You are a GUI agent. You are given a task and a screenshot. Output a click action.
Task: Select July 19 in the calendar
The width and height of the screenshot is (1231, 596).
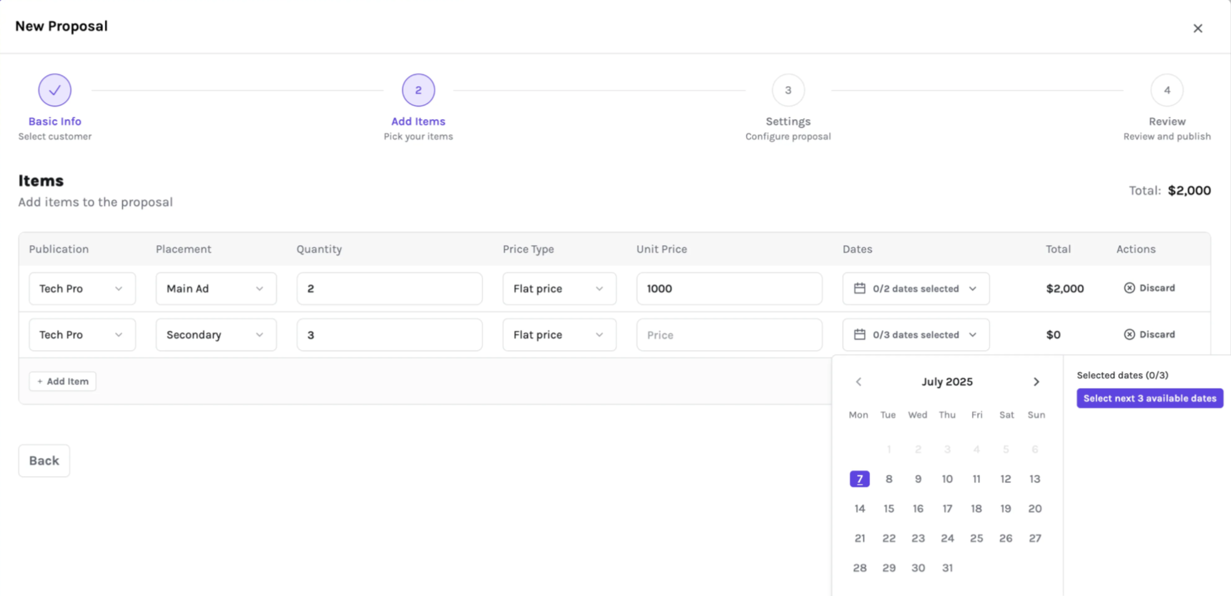click(1006, 509)
